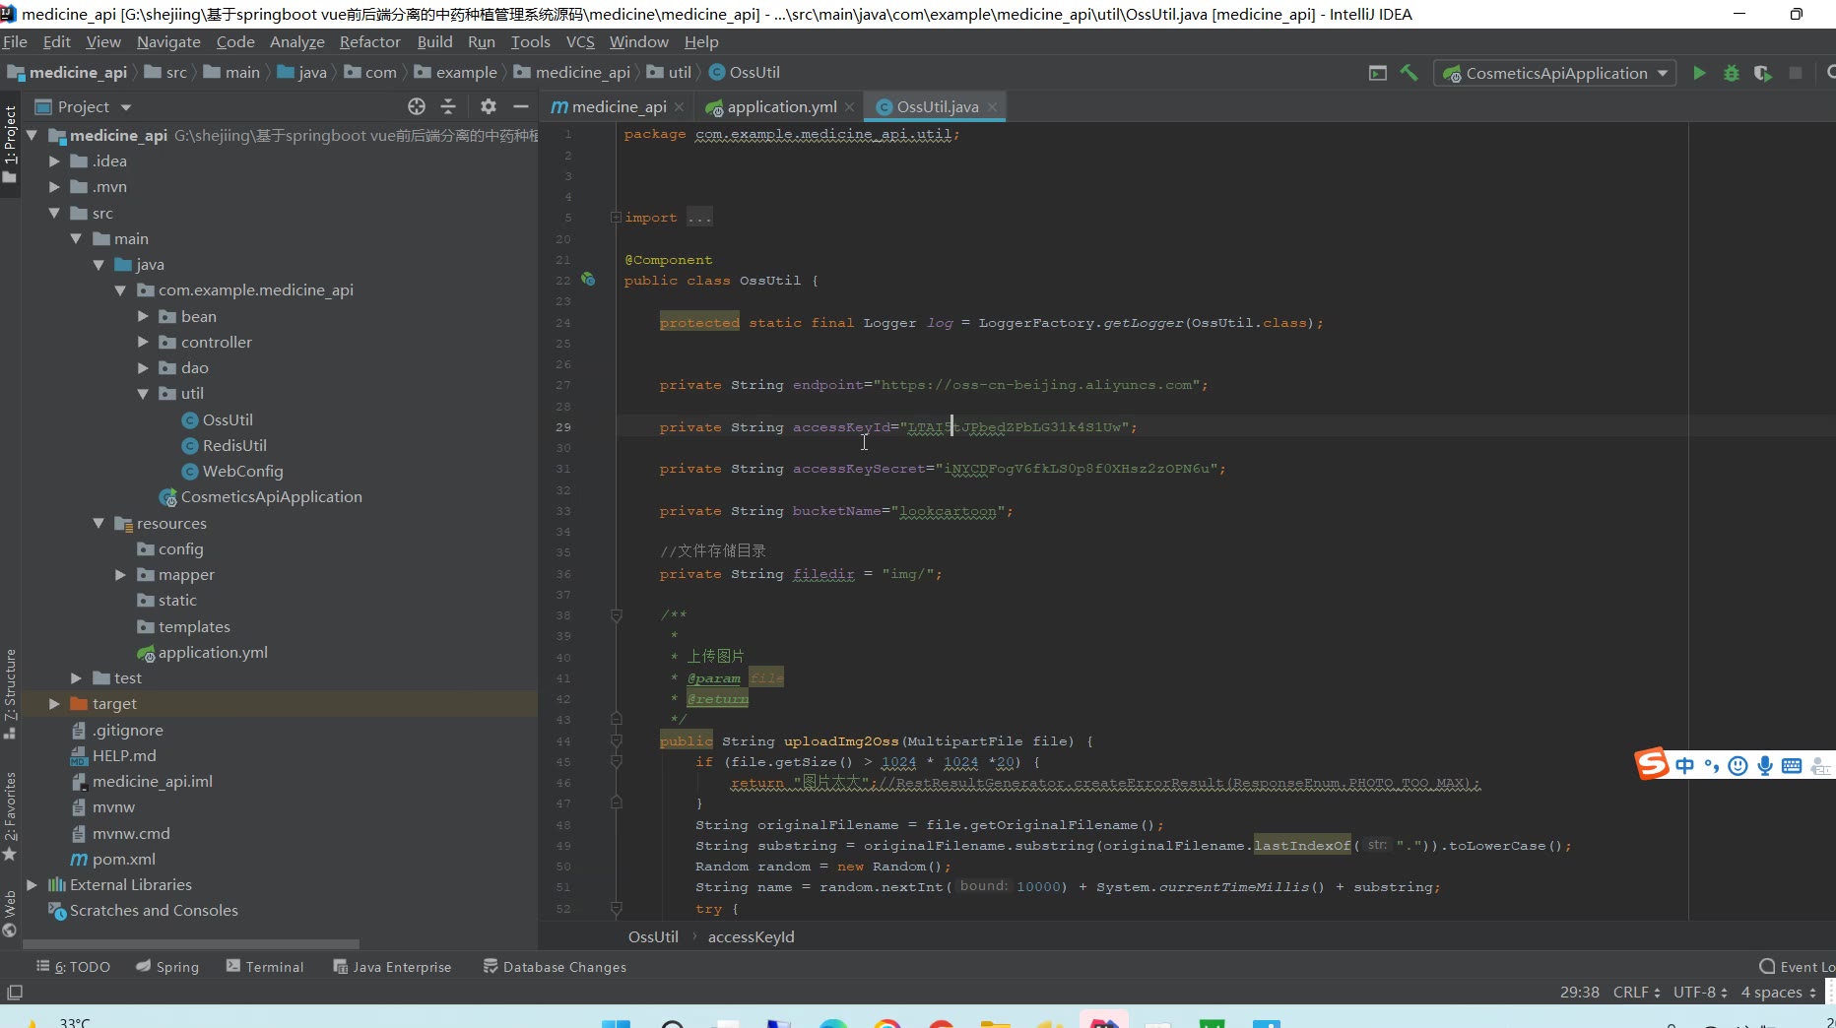Click the locate/scroll from source target icon
1836x1028 pixels.
pyautogui.click(x=417, y=106)
